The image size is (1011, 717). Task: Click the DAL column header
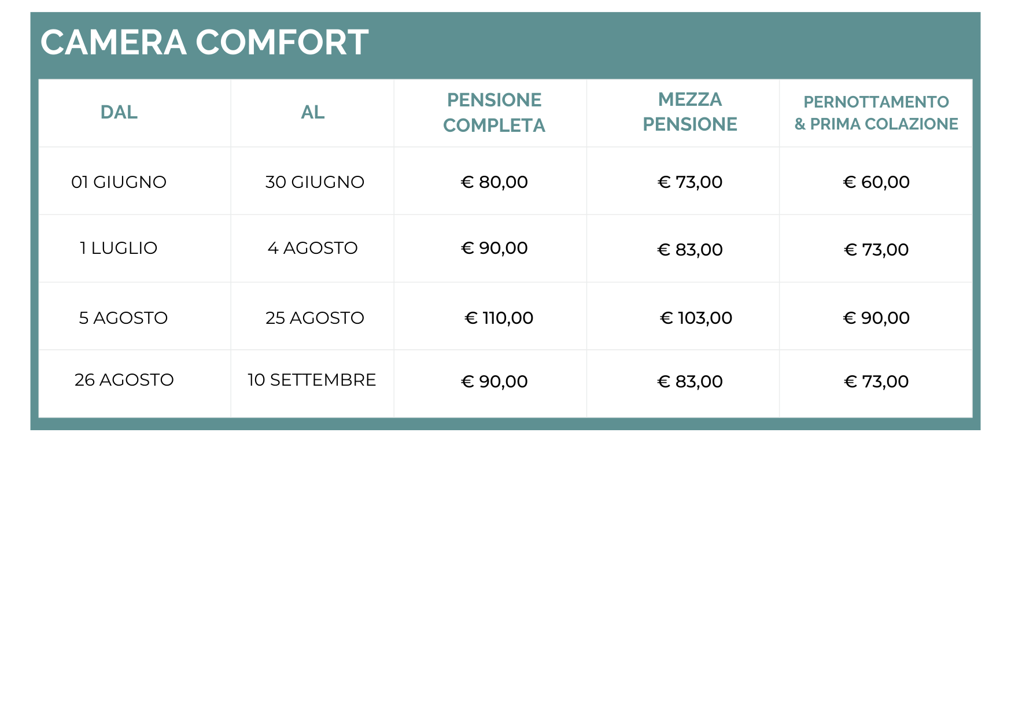click(x=119, y=112)
